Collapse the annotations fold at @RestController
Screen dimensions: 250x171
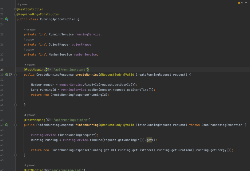(15, 9)
